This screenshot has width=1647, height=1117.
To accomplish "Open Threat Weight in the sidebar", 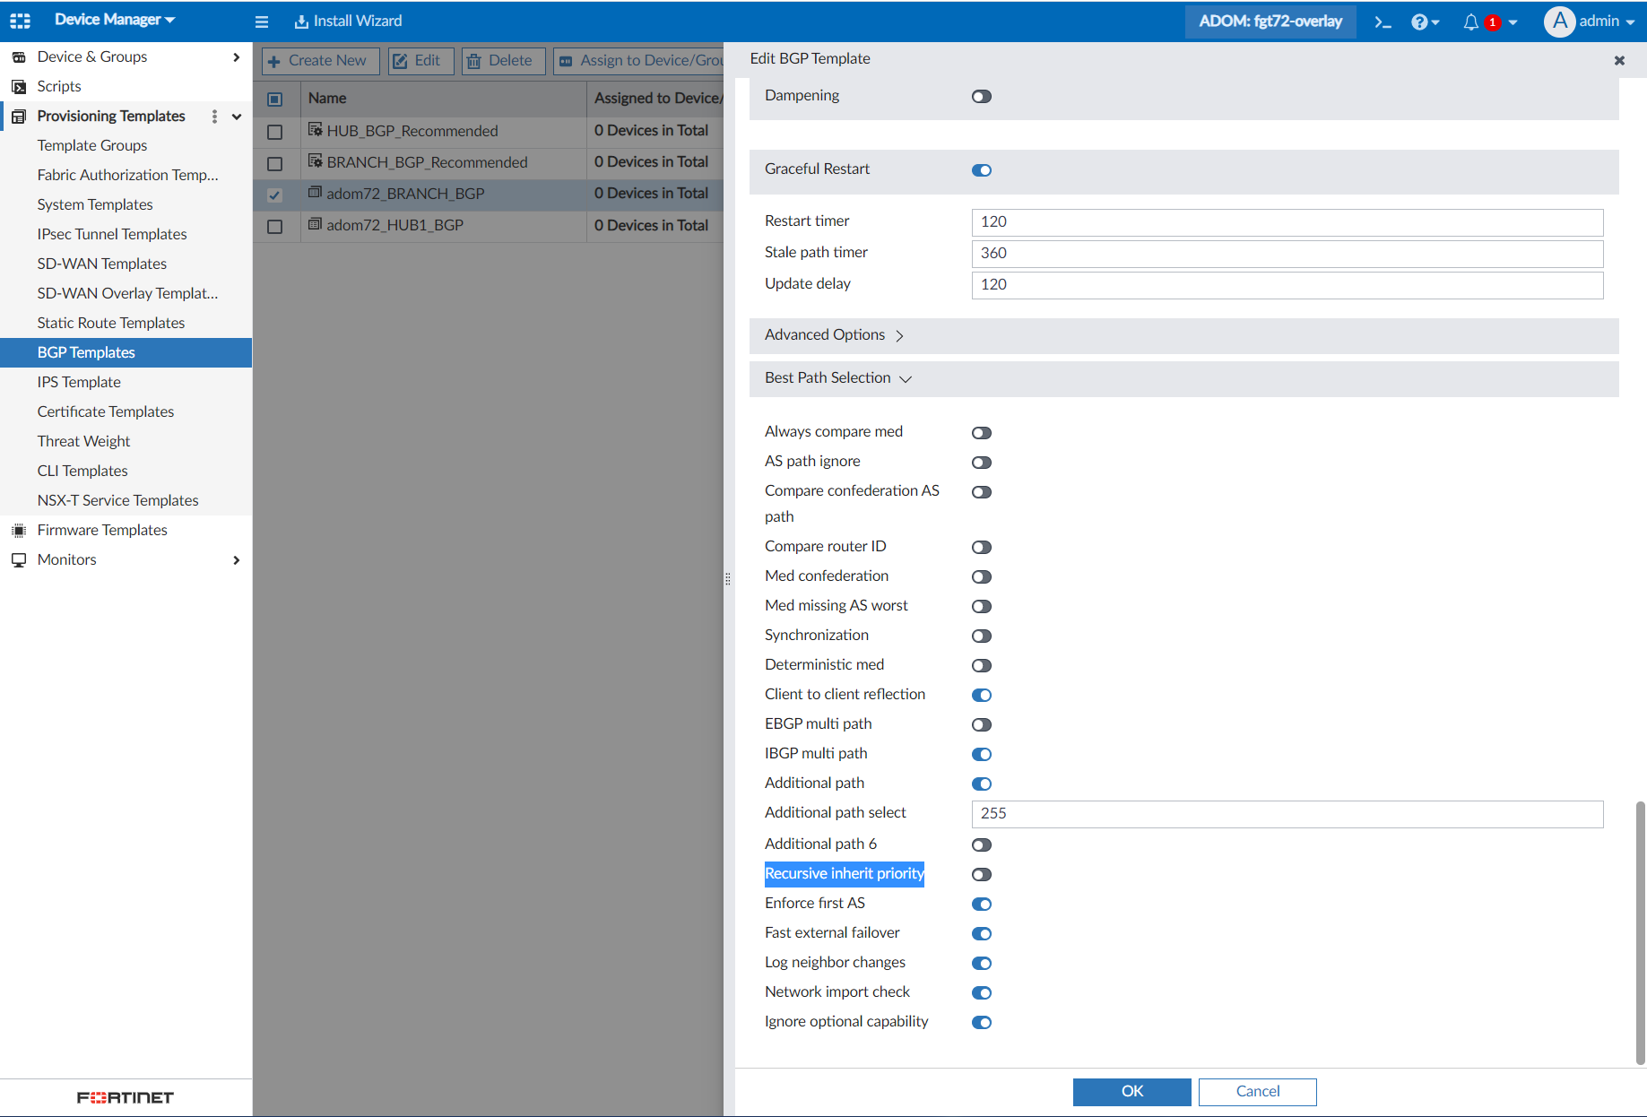I will tap(83, 441).
